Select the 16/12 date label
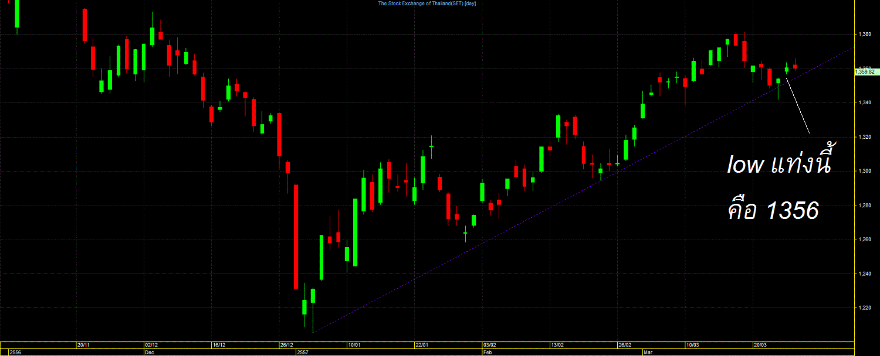 click(218, 345)
